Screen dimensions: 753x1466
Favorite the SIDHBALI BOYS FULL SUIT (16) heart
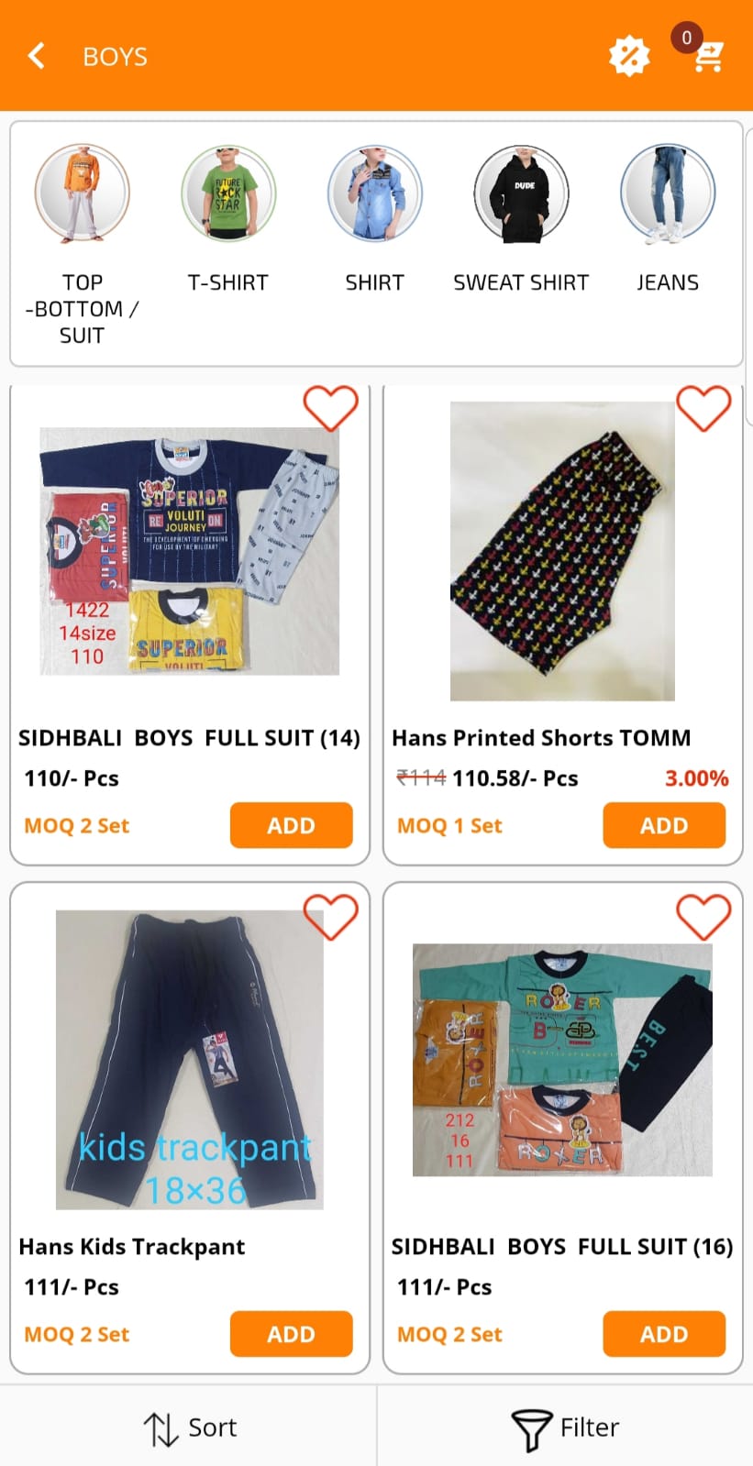pyautogui.click(x=703, y=917)
